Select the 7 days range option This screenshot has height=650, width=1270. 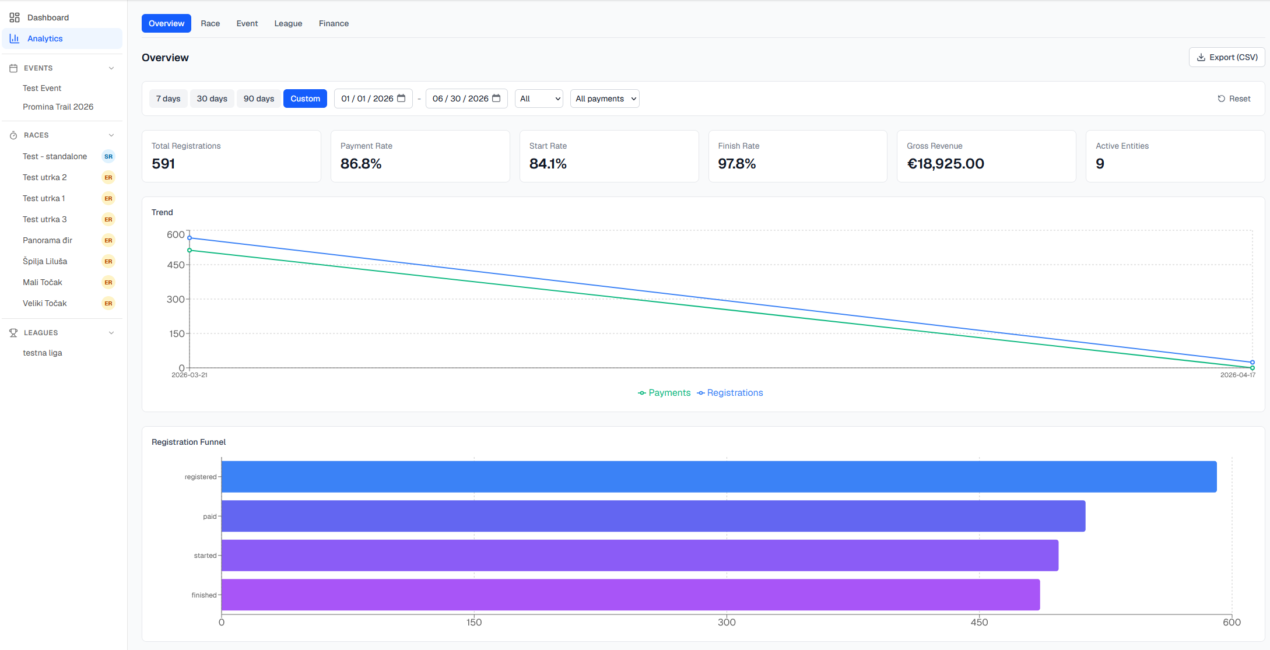(168, 99)
